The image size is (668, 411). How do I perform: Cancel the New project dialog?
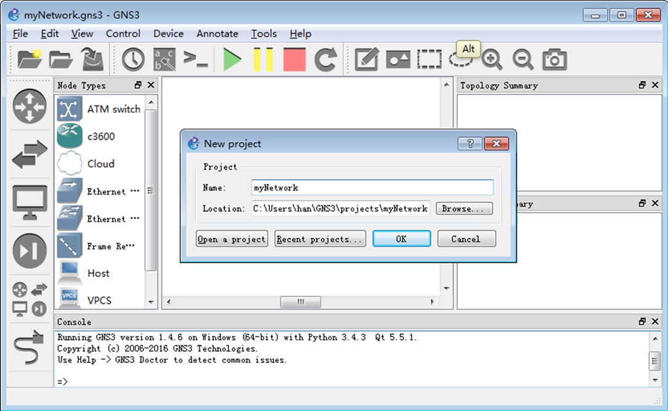point(466,239)
